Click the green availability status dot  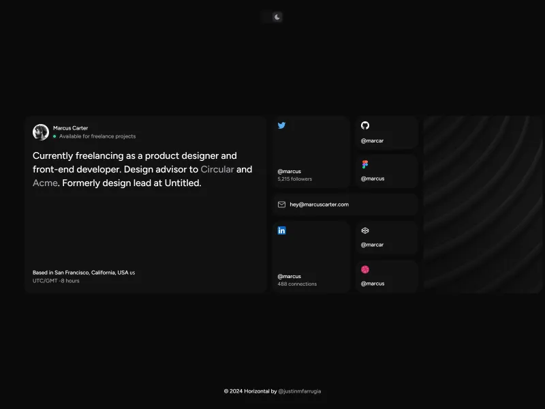point(54,136)
